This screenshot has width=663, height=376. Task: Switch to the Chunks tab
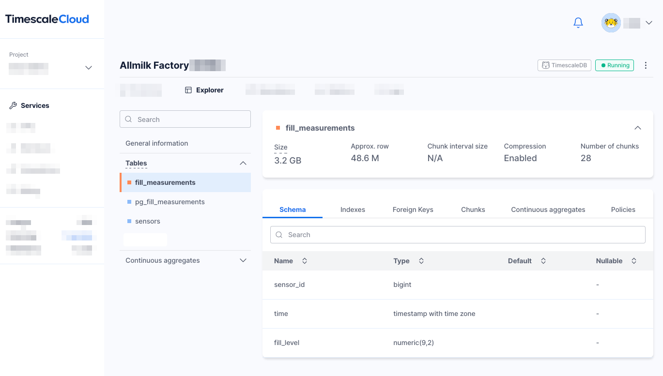(x=473, y=210)
